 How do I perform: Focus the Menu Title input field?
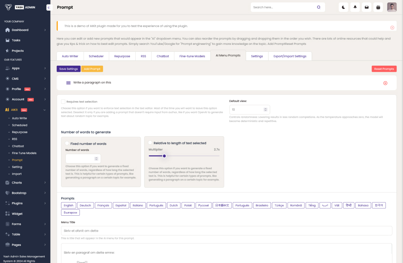(227, 231)
